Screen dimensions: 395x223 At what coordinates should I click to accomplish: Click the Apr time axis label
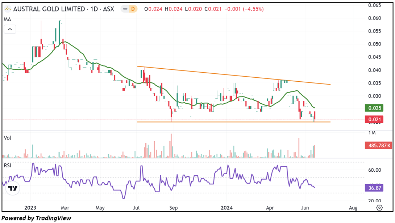pos(270,208)
